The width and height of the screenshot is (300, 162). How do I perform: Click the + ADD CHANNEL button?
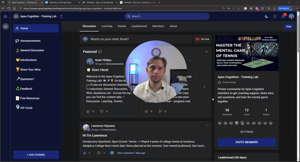(x=36, y=155)
